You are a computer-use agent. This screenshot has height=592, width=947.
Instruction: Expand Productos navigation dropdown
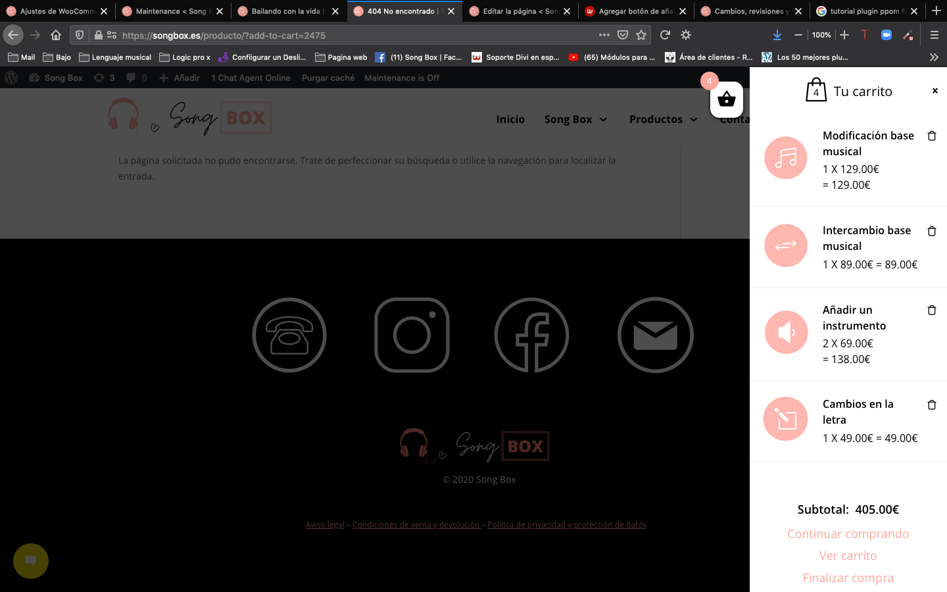663,119
